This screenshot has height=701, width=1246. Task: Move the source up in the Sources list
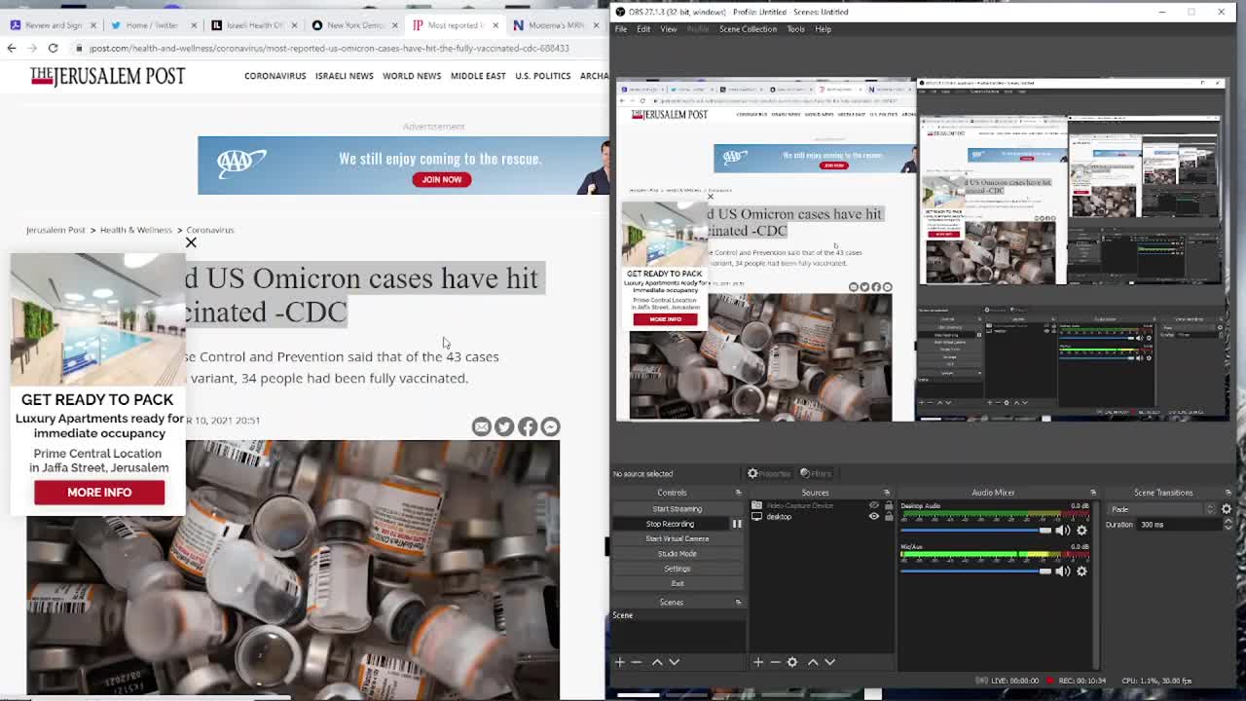(x=813, y=662)
